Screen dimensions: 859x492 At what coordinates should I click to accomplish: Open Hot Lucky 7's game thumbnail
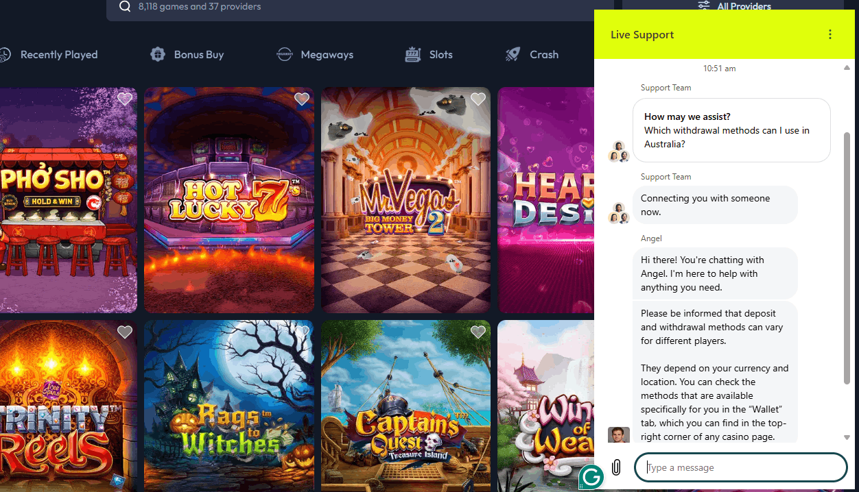pos(229,200)
